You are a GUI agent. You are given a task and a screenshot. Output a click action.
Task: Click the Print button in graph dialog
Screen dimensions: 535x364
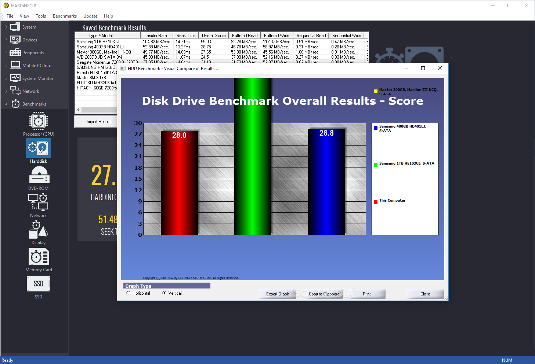pyautogui.click(x=367, y=294)
